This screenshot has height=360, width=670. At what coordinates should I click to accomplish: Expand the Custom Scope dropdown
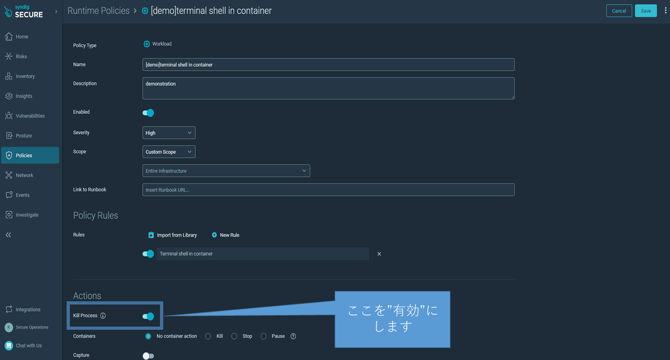[169, 152]
